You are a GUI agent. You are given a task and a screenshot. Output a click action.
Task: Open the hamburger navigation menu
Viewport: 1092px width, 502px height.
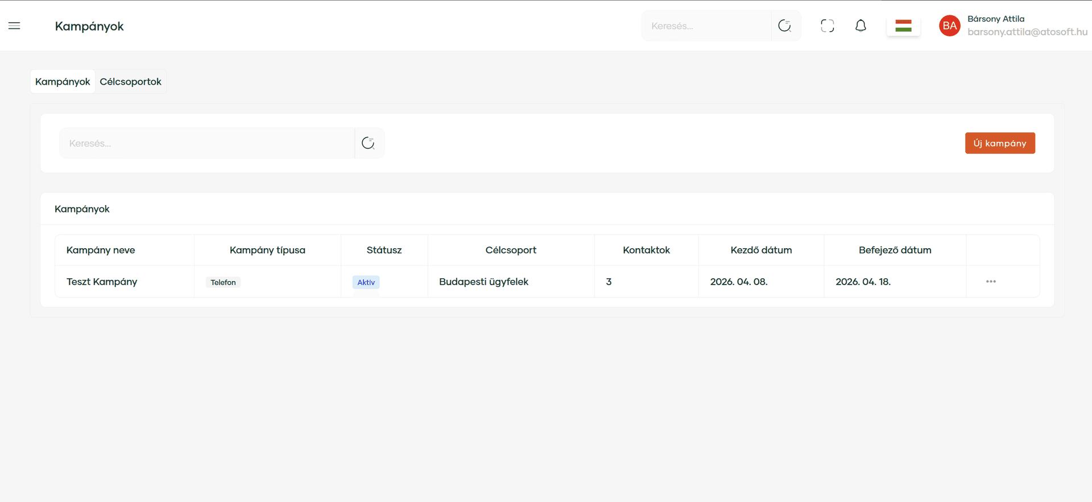[x=14, y=26]
